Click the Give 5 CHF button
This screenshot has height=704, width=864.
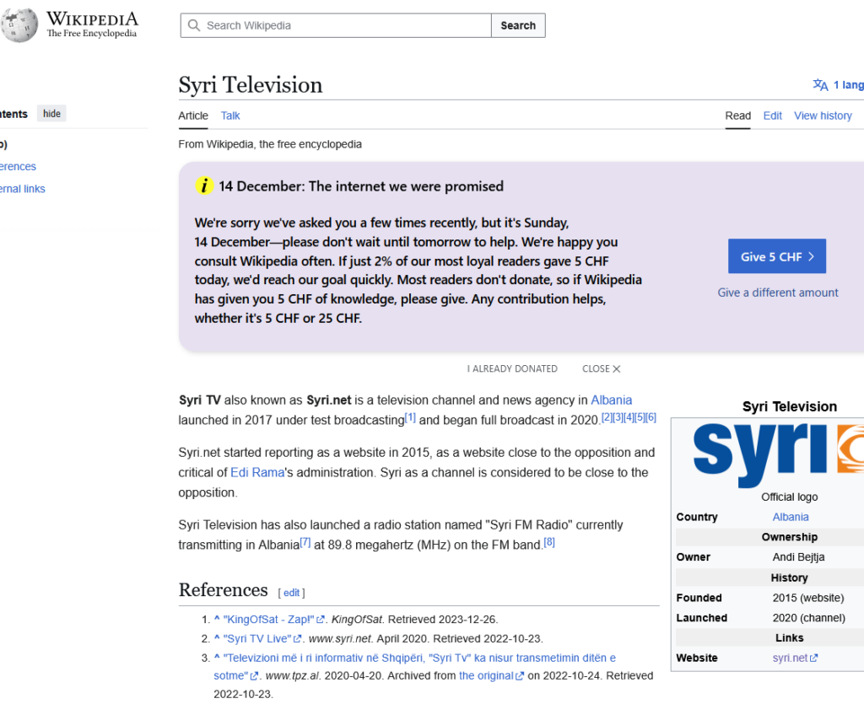[776, 257]
